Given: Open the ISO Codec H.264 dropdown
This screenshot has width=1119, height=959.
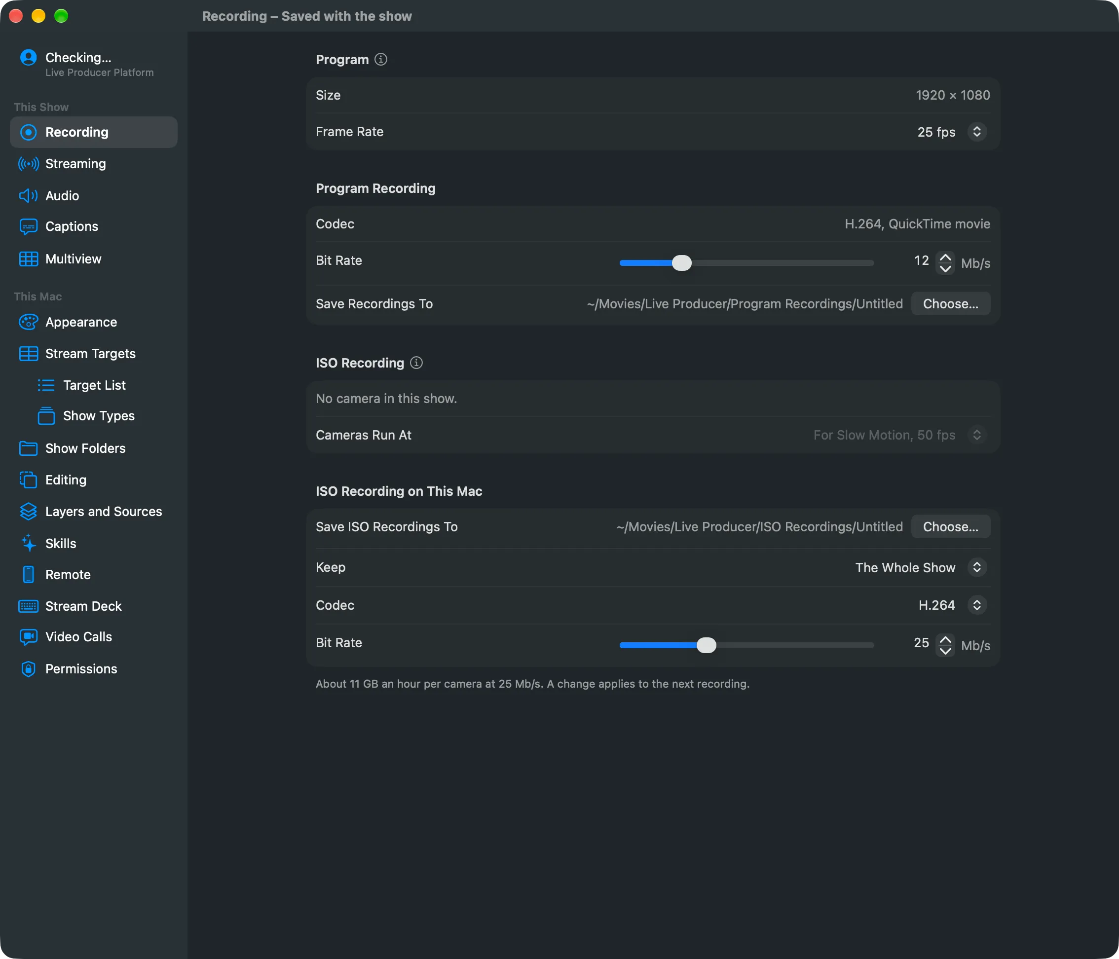Looking at the screenshot, I should tap(952, 605).
